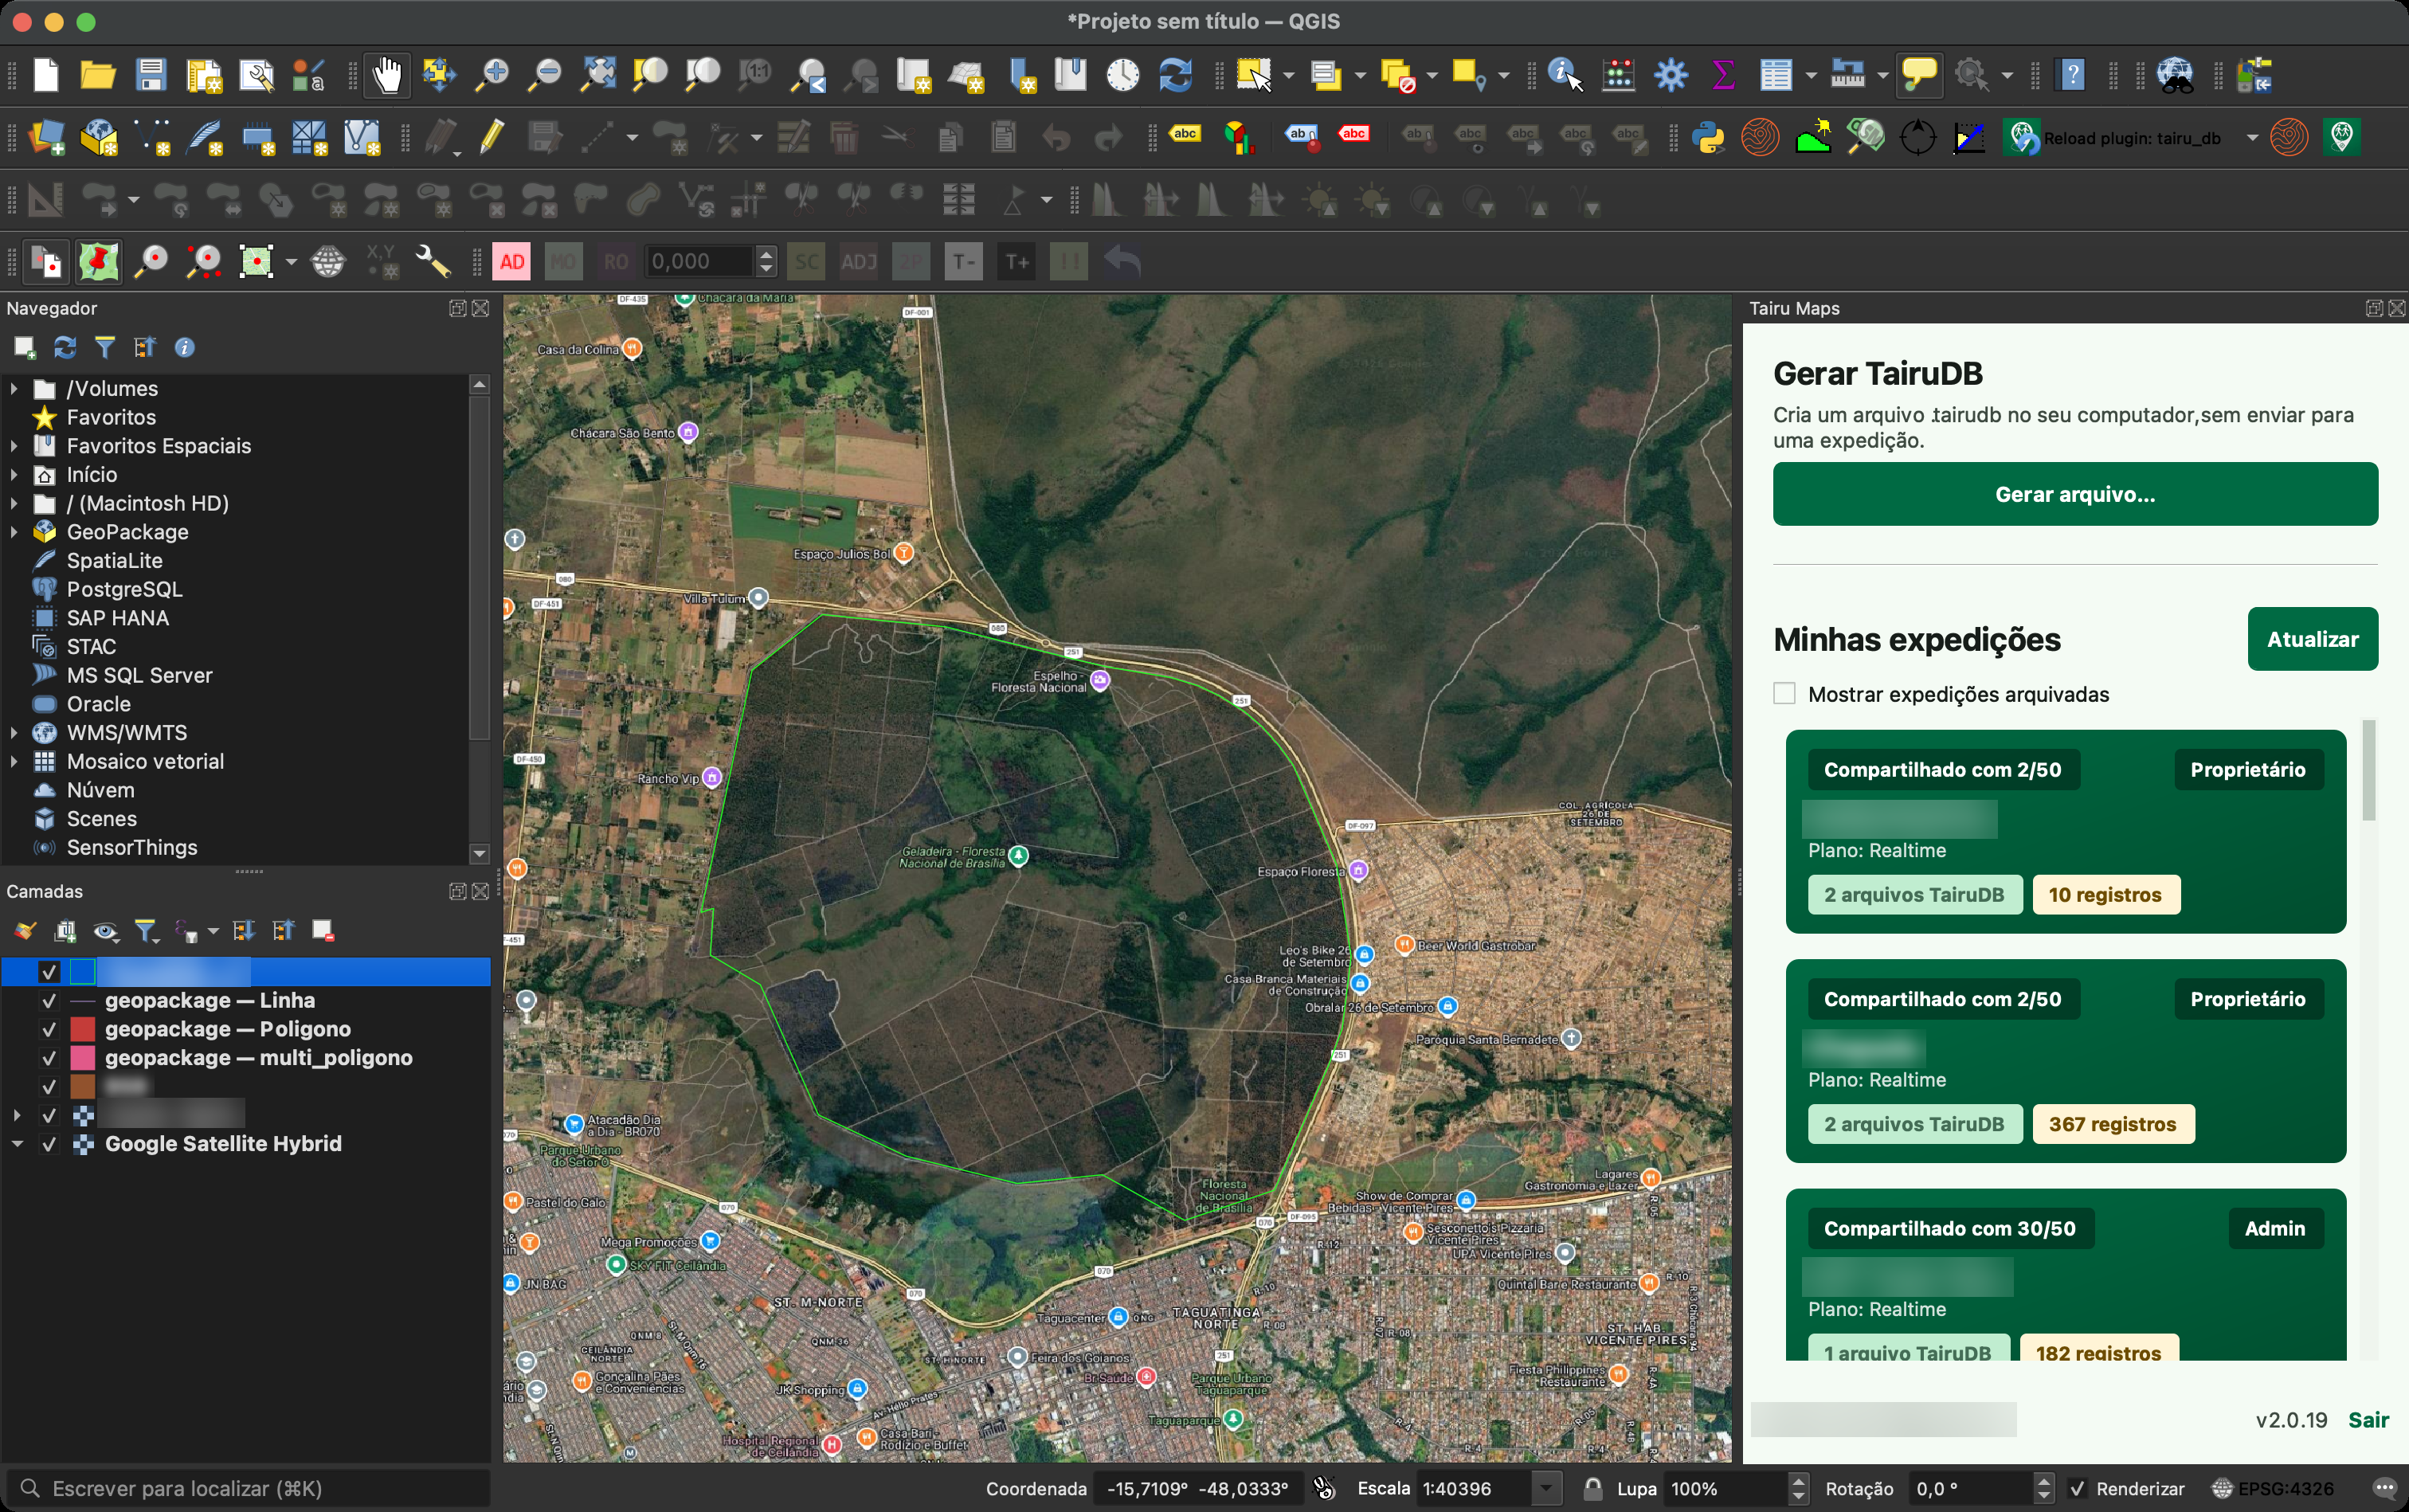Select the Identify Features tool
Image resolution: width=2409 pixels, height=1512 pixels.
tap(1565, 75)
